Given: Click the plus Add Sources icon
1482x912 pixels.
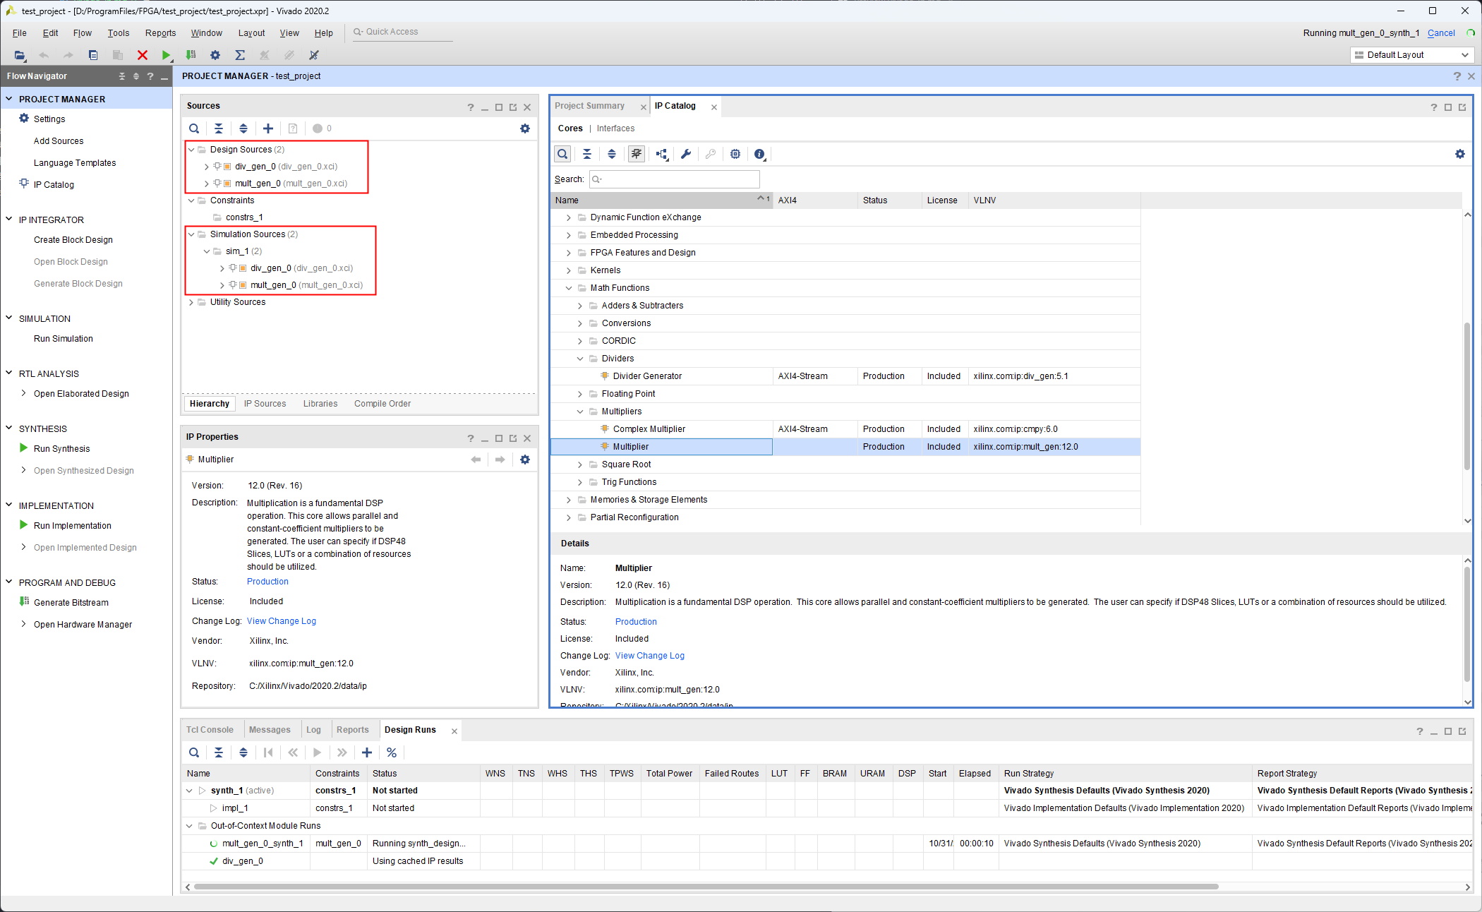Looking at the screenshot, I should coord(268,128).
